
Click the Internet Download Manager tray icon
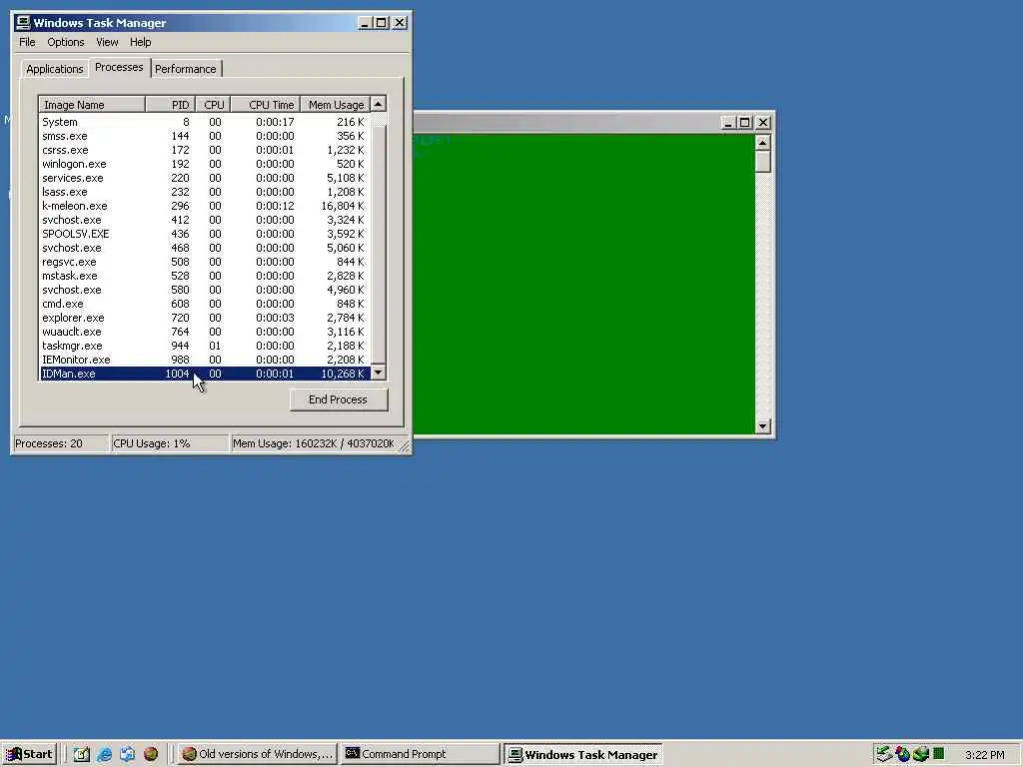click(902, 755)
